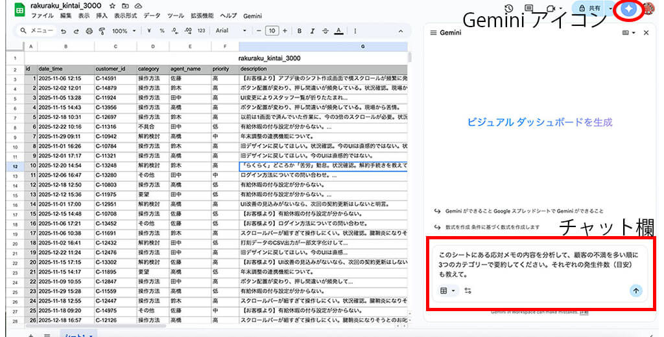Open Gemini prompt settings sliders icon
Screen dimensions: 664x337
468,290
